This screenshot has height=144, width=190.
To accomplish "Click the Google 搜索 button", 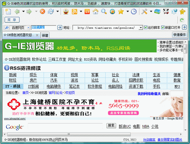I will pyautogui.click(x=111, y=125).
